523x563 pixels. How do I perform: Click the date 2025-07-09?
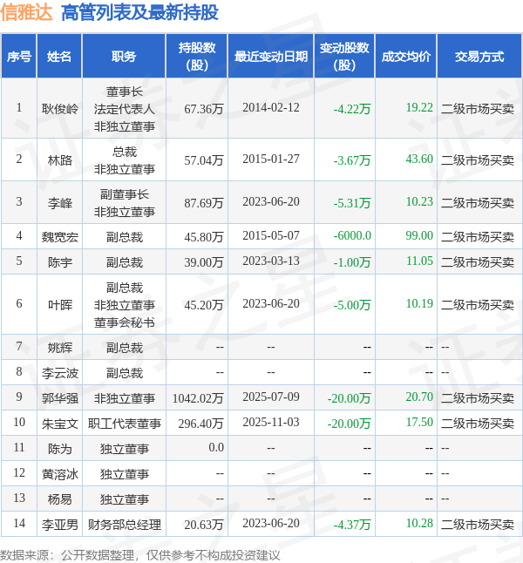[271, 397]
